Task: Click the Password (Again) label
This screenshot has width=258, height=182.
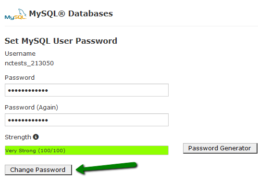Action: pyautogui.click(x=31, y=108)
